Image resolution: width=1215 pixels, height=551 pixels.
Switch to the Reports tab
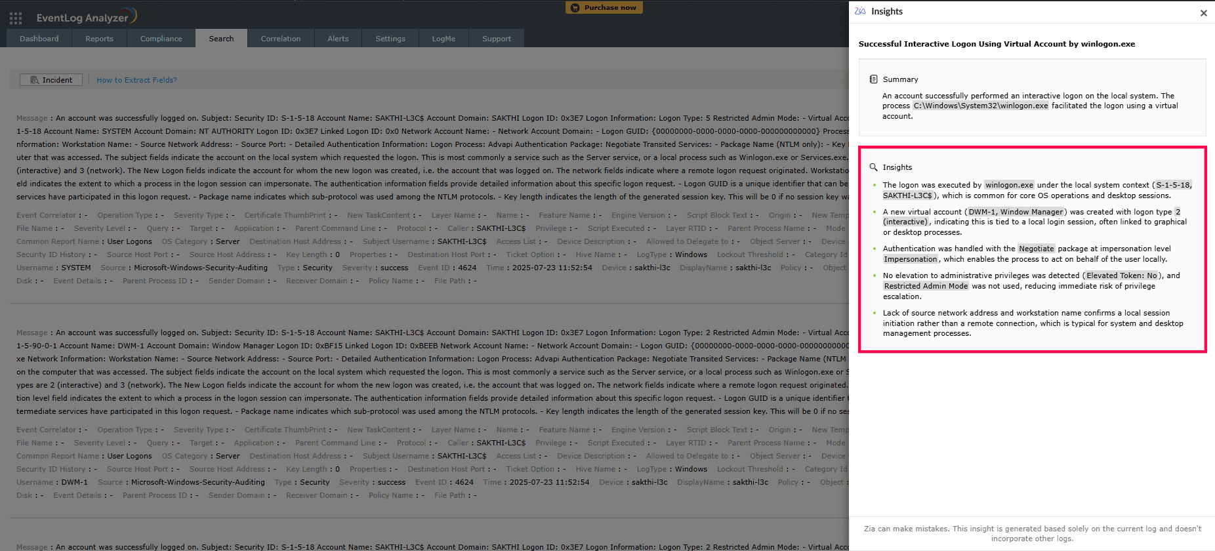(x=100, y=39)
